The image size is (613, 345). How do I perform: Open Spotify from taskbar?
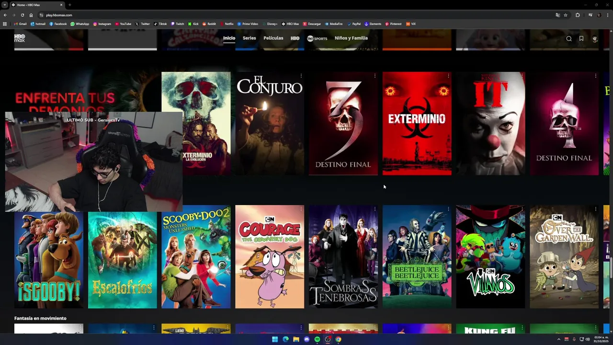pos(317,339)
